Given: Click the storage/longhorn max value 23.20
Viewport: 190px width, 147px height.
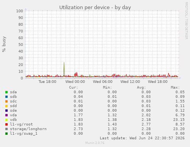Looking at the screenshot, I should (179, 129).
